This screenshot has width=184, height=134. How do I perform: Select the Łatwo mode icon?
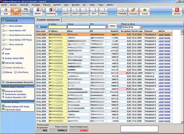[x=16, y=11]
